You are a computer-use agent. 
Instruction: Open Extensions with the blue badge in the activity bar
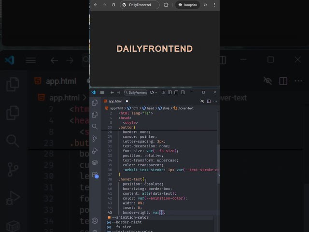pyautogui.click(x=95, y=175)
